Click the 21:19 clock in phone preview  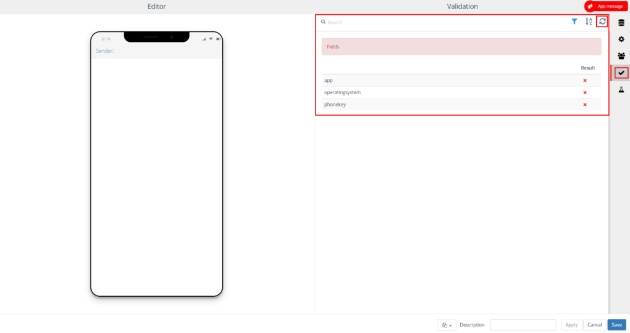click(x=106, y=39)
